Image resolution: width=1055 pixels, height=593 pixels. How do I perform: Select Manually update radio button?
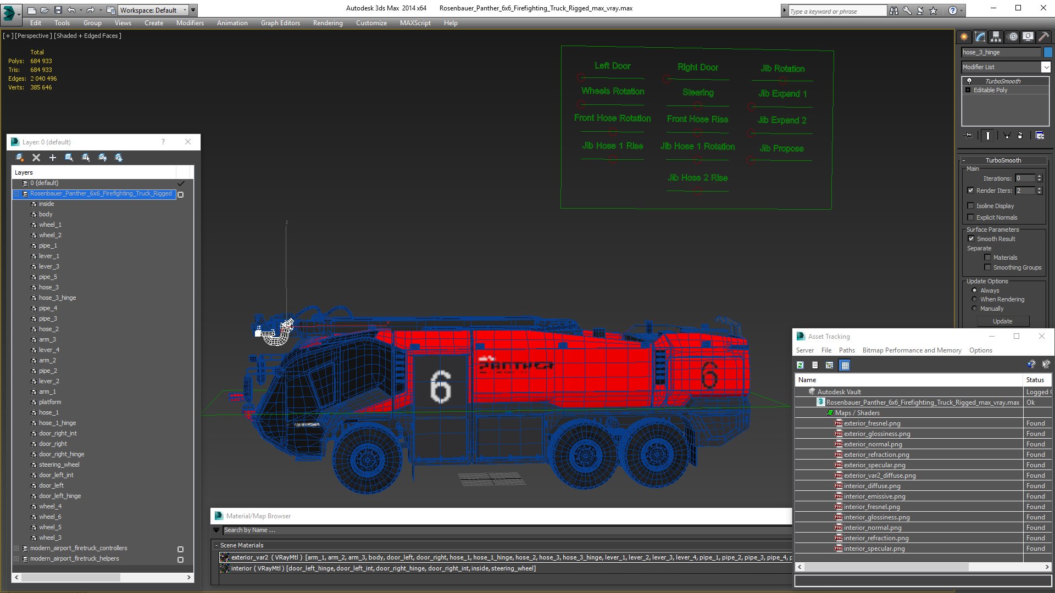pos(974,309)
